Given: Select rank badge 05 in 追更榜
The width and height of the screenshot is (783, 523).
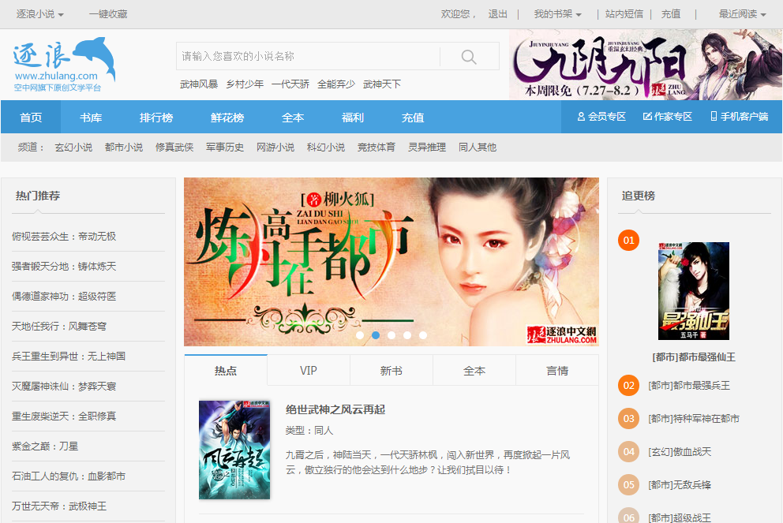Looking at the screenshot, I should 629,485.
